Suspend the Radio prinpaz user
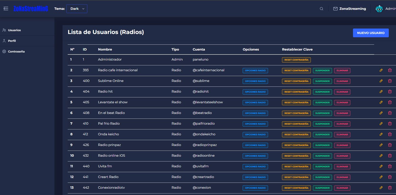 tap(322, 145)
